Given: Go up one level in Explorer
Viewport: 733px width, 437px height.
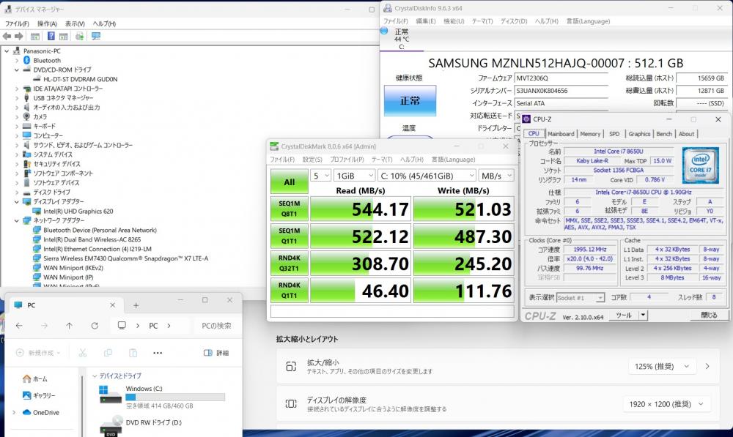Looking at the screenshot, I should coord(69,326).
